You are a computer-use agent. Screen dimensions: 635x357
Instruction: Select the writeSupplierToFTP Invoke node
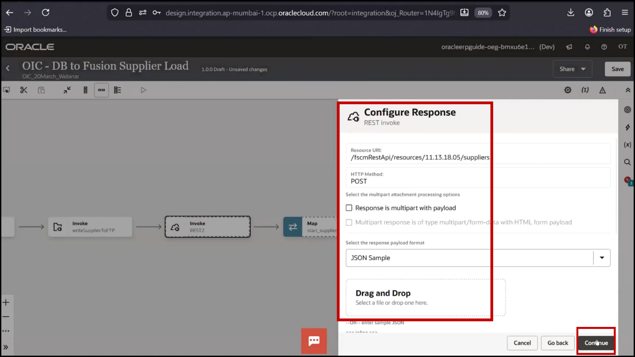[90, 227]
